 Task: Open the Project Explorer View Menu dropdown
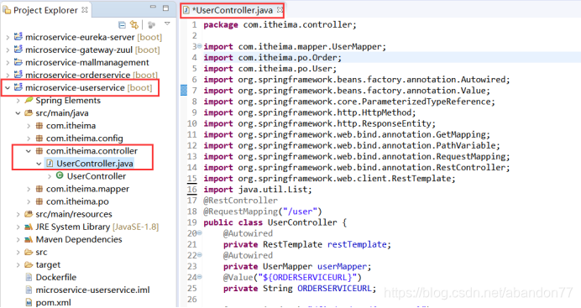(167, 23)
